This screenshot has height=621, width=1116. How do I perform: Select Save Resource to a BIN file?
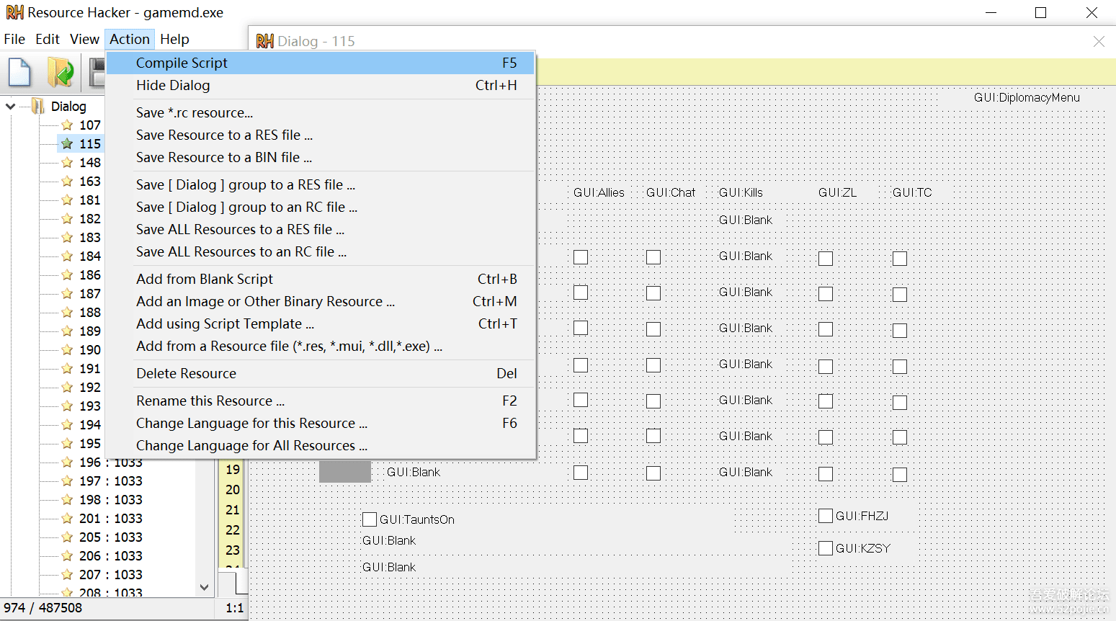coord(321,157)
